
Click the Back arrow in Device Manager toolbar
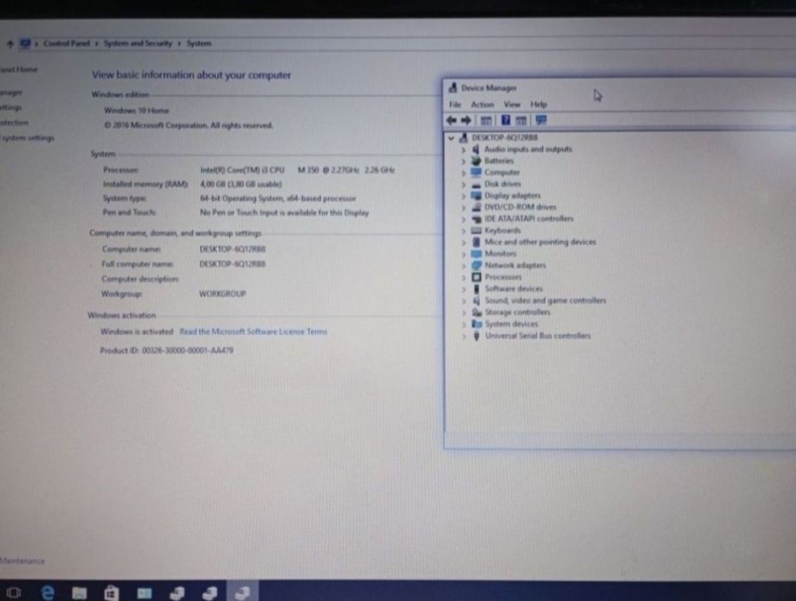pyautogui.click(x=451, y=120)
